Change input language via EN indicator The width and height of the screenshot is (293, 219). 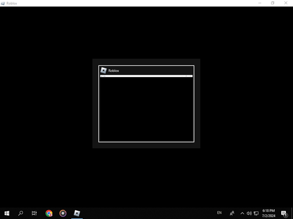219,213
